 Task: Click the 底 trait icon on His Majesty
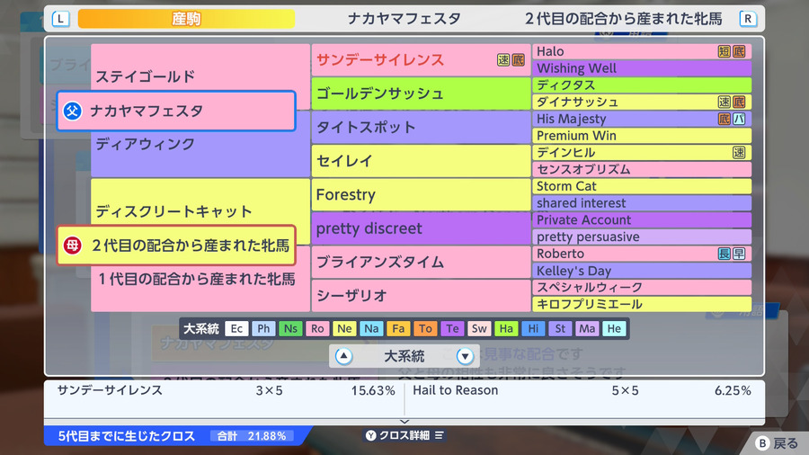pos(725,119)
